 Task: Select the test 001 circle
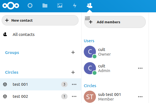coord(41,84)
